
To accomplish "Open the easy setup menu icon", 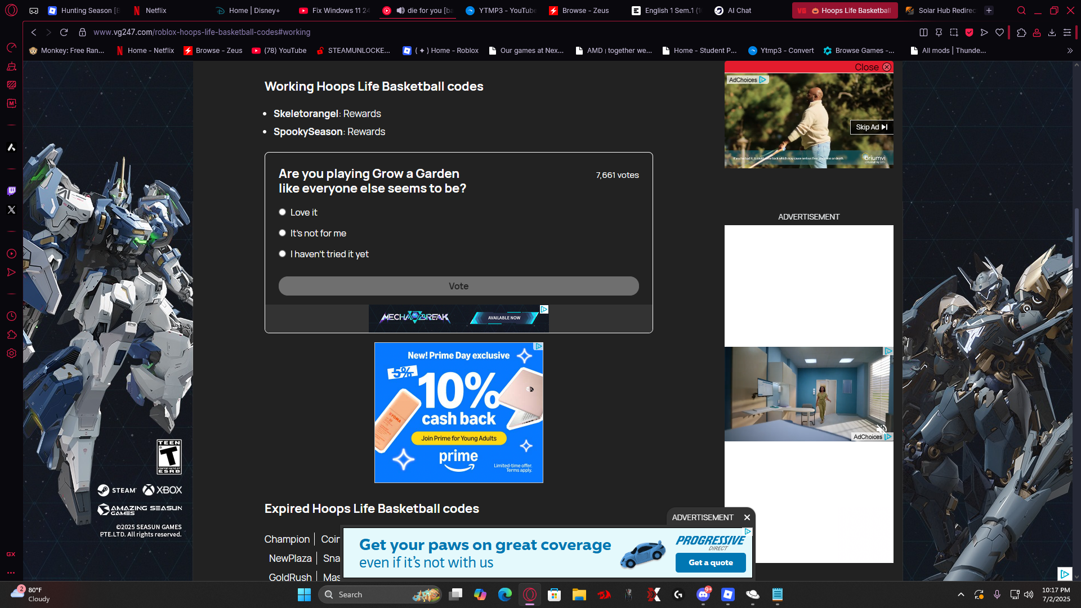I will coord(1067,32).
